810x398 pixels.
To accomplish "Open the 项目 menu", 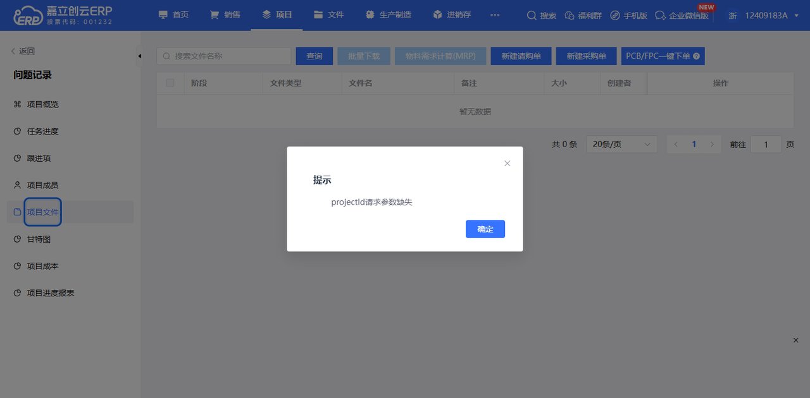I will click(x=277, y=15).
